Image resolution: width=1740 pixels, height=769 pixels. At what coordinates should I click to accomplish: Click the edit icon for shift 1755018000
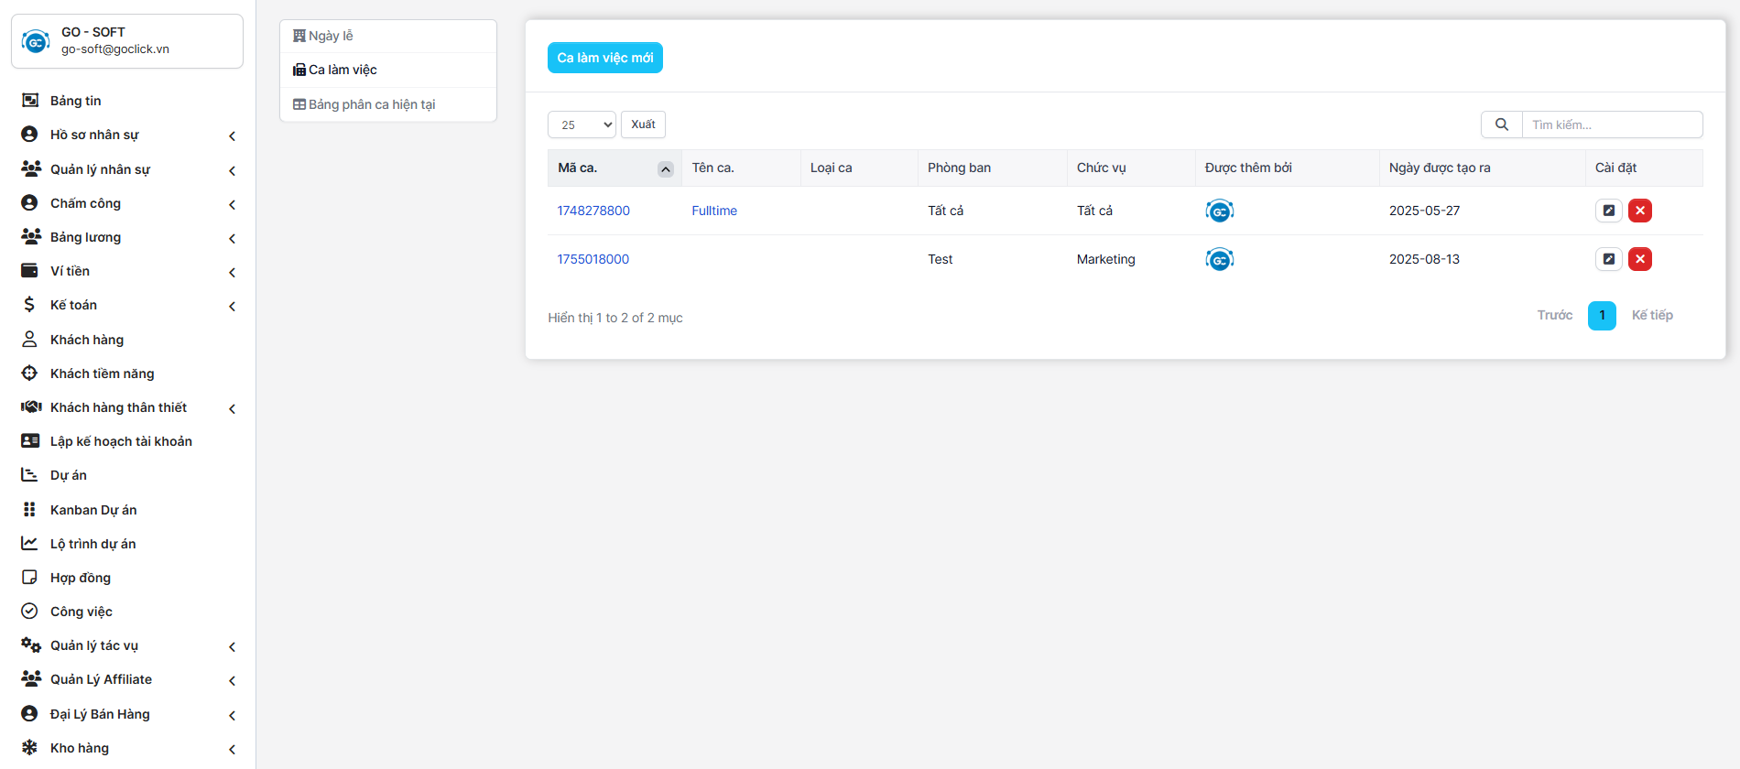pyautogui.click(x=1608, y=259)
